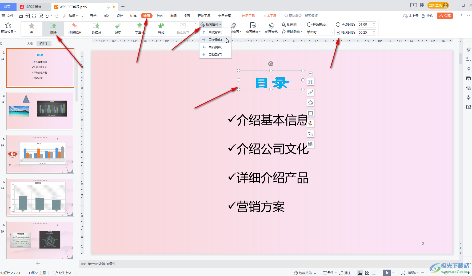Image resolution: width=472 pixels, height=276 pixels.
Task: Open the 删除动画 dropdown
Action: point(292,32)
